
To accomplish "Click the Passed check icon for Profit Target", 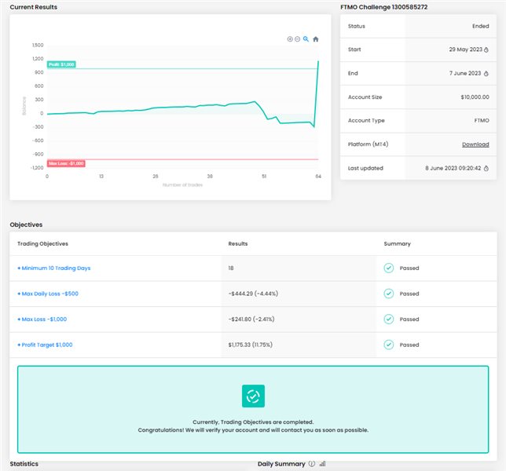I will tap(388, 345).
